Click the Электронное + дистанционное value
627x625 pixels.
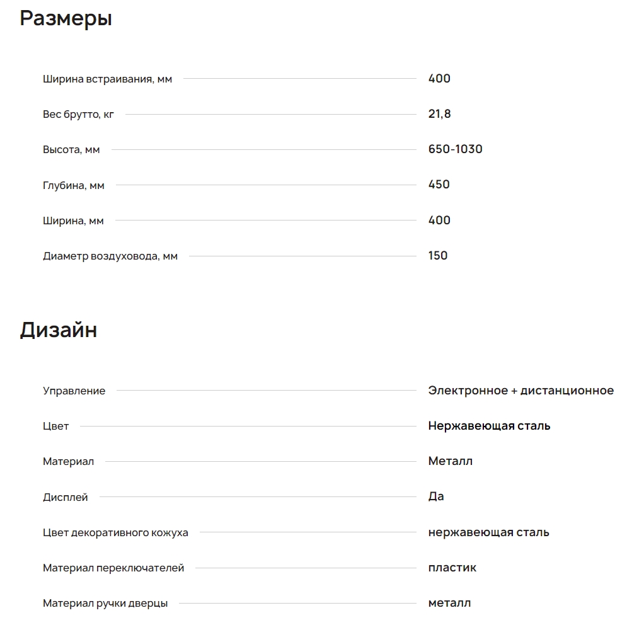[521, 391]
